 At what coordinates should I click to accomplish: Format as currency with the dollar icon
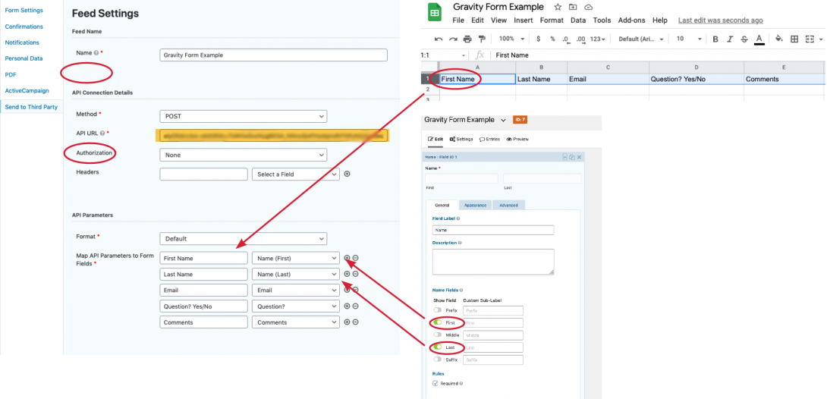(x=538, y=39)
